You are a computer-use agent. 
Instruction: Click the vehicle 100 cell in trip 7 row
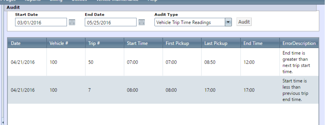[66, 90]
